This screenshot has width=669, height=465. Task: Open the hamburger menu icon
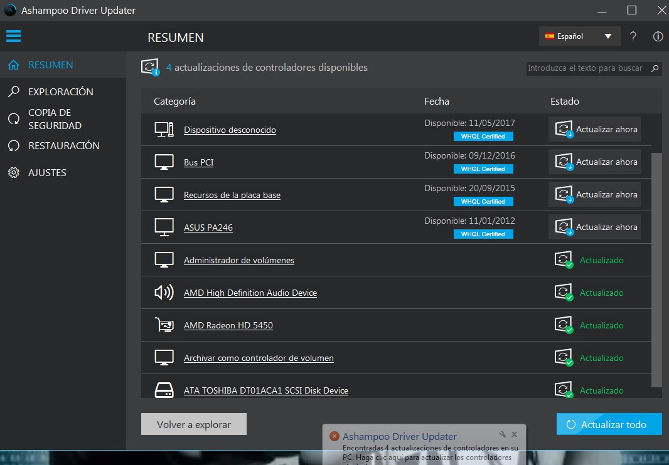coord(13,36)
